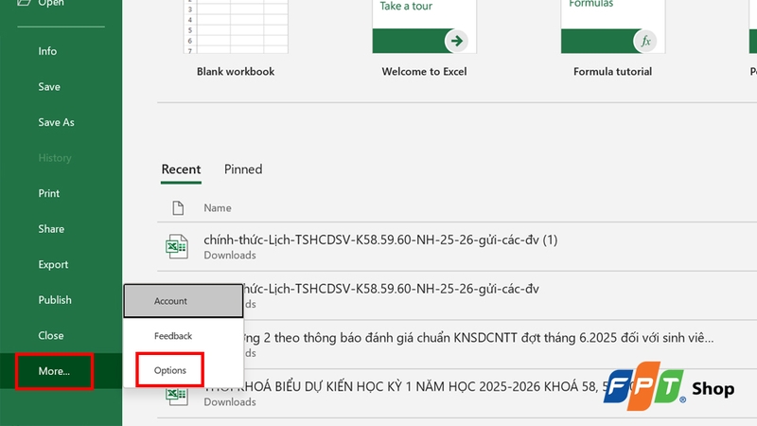
Task: Select Account from the popup menu
Action: 184,301
